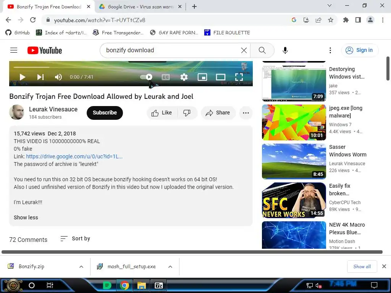Screen dimensions: 391x293
Task: Start voice search with microphone
Action: tap(285, 50)
